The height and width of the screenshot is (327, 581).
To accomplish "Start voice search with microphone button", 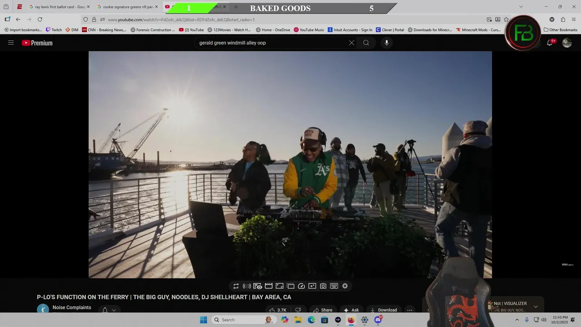I will (387, 43).
